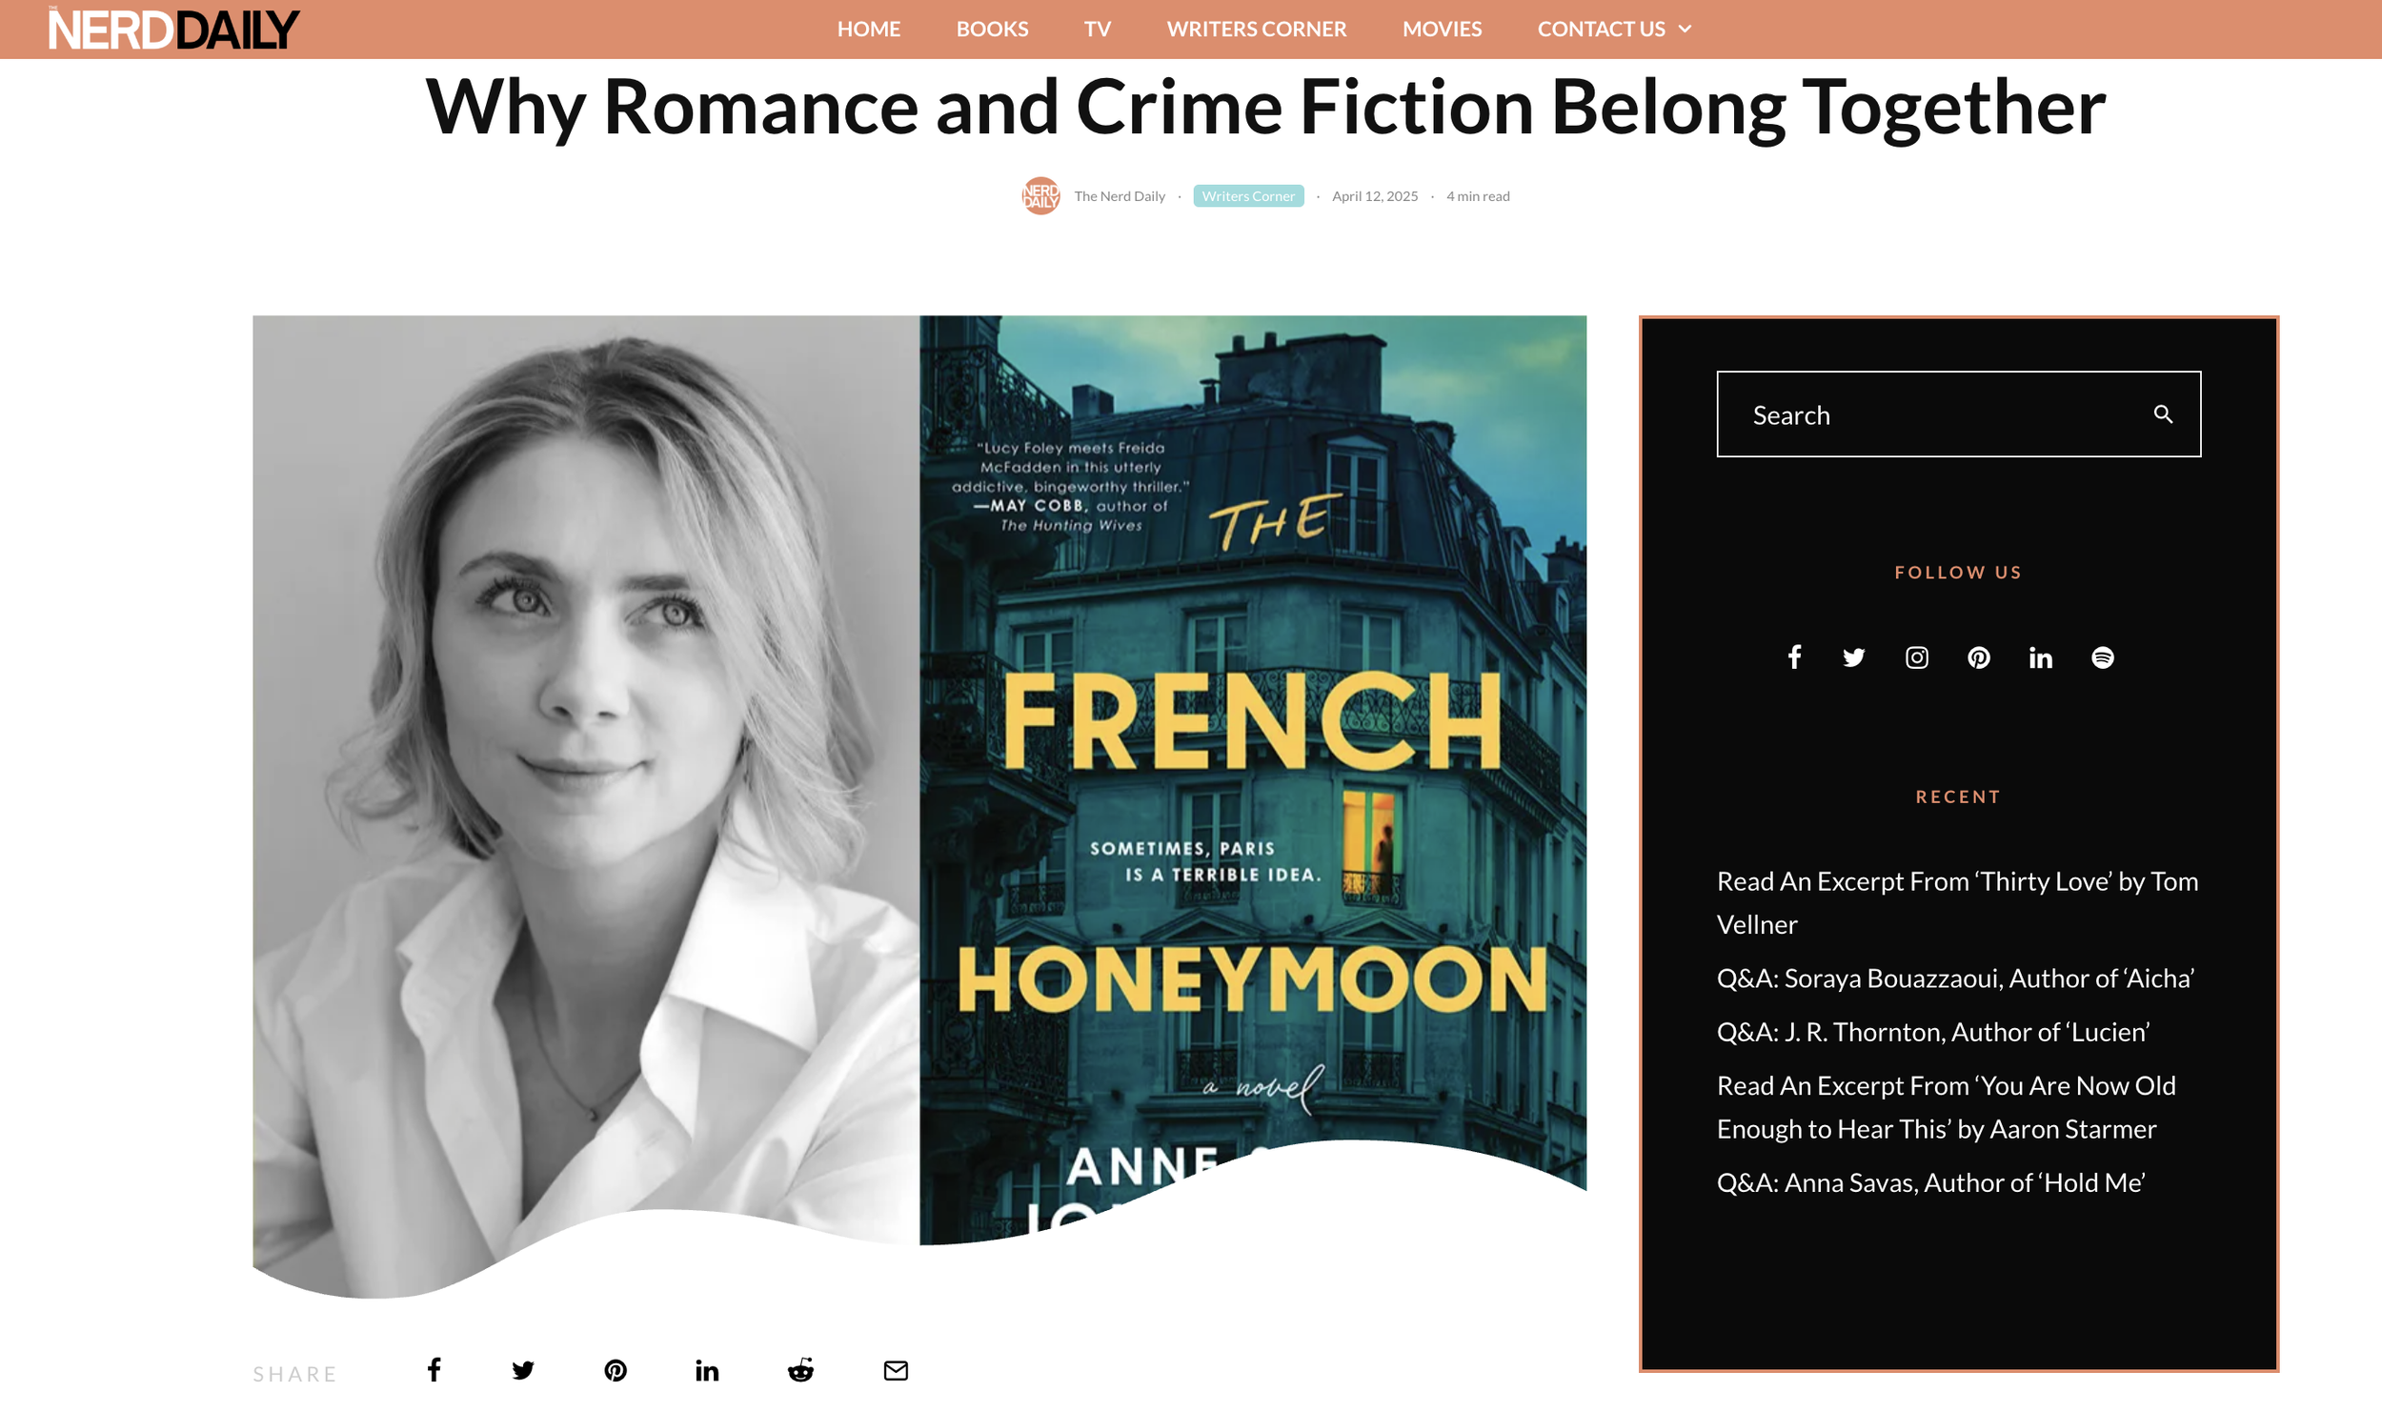Open the Books menu item
Screen dimensions: 2382x1412
click(x=992, y=29)
